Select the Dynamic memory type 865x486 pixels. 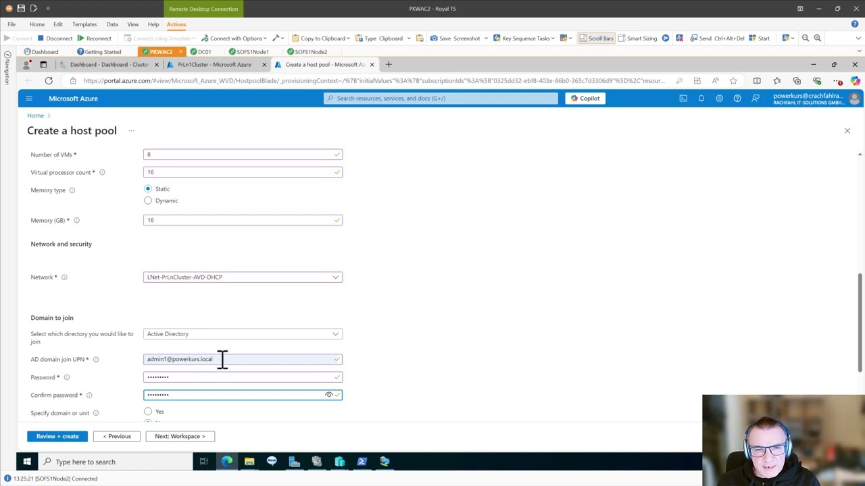(148, 200)
